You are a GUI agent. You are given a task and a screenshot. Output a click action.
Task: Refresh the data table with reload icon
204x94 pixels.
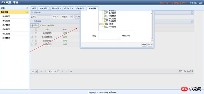[71, 71]
